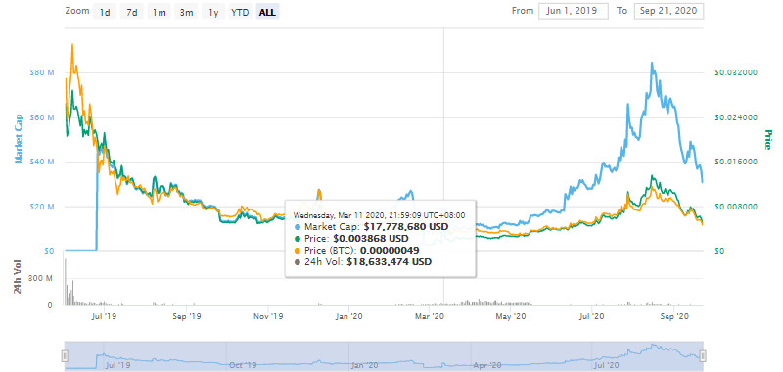Viewport: 783px width, 372px height.
Task: Grab the right navigator range handle
Action: [703, 356]
